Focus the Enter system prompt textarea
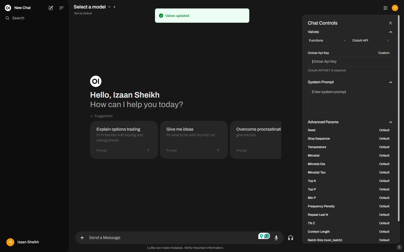Image resolution: width=404 pixels, height=252 pixels. [x=350, y=100]
